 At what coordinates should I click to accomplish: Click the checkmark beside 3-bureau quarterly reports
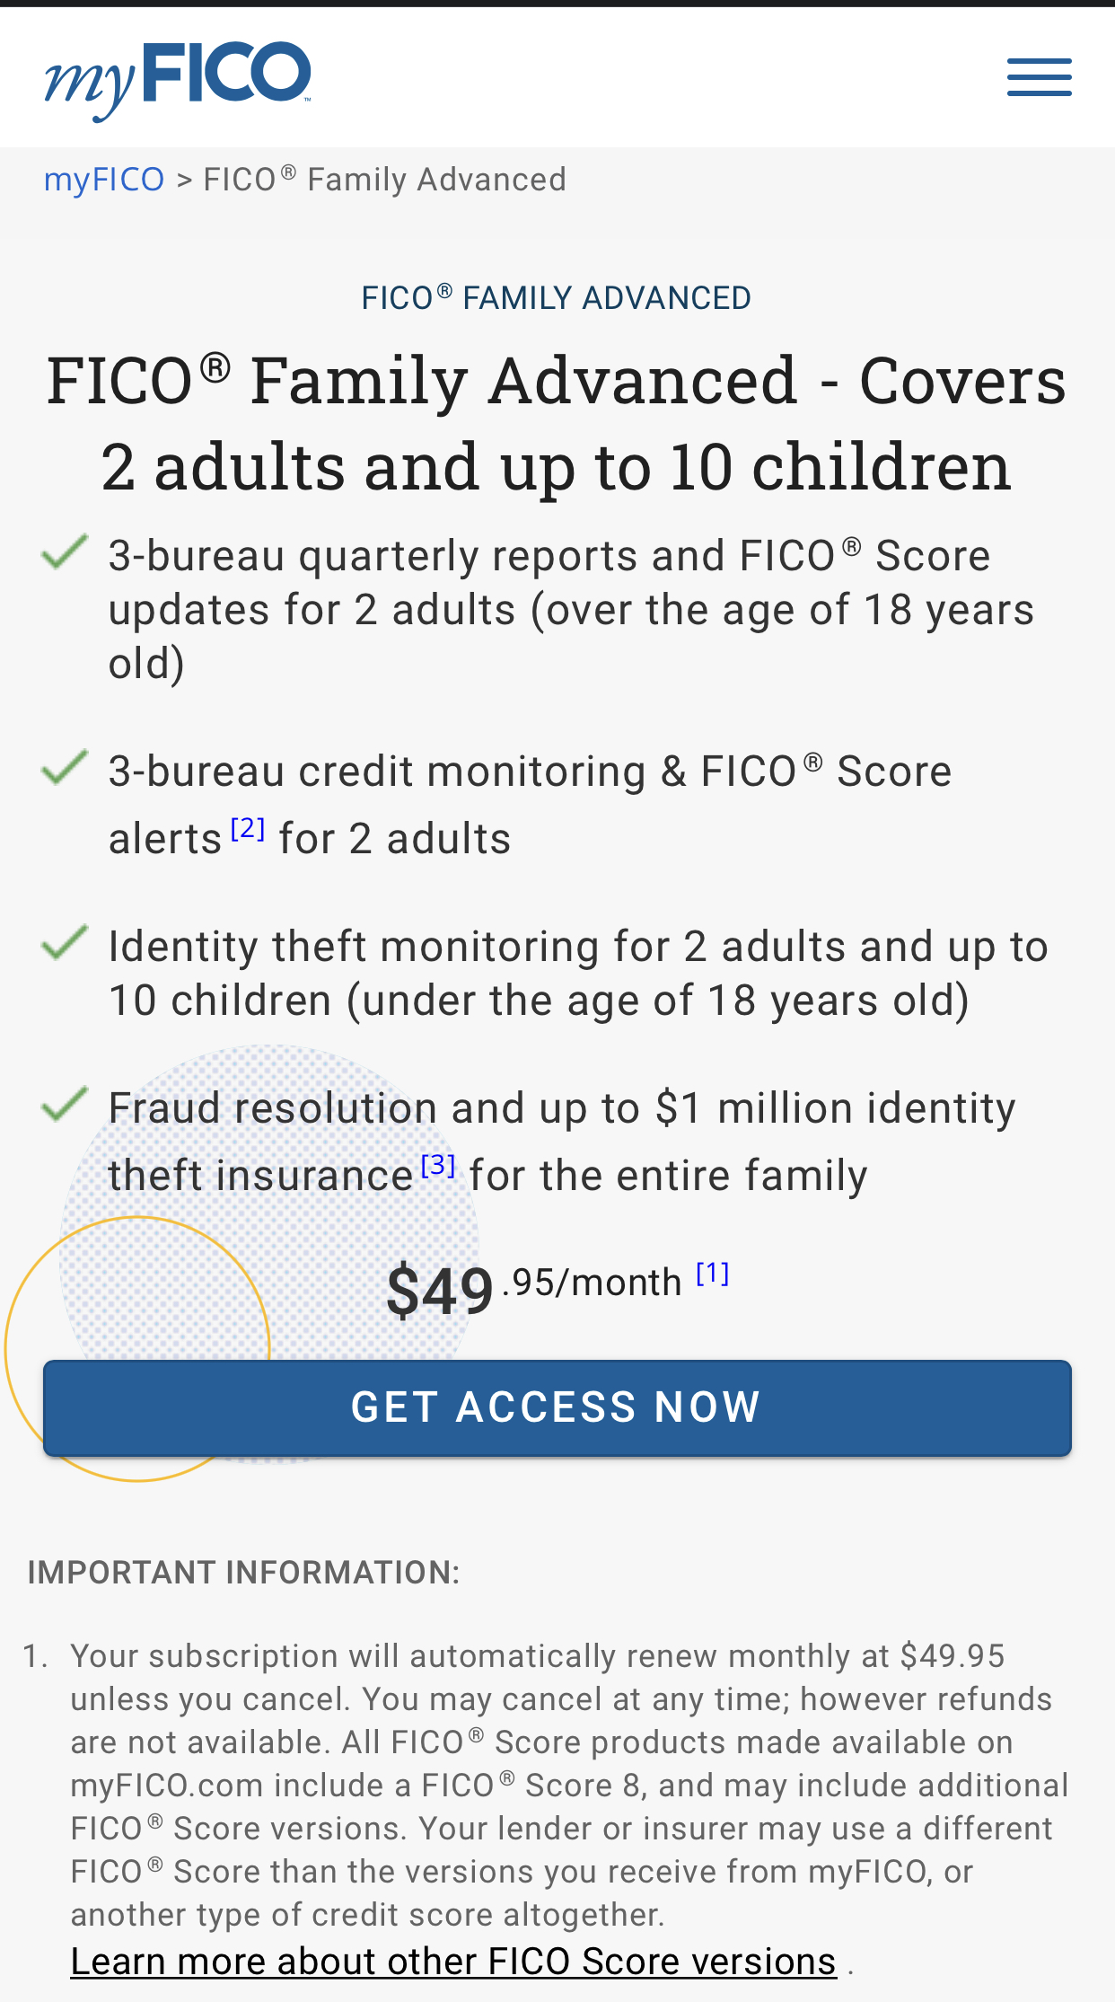(65, 551)
